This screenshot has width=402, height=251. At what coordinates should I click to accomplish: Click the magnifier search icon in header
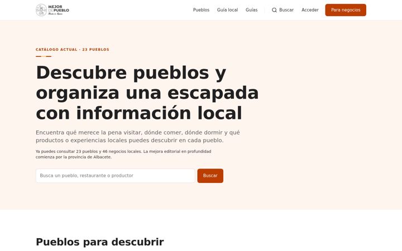(x=274, y=10)
